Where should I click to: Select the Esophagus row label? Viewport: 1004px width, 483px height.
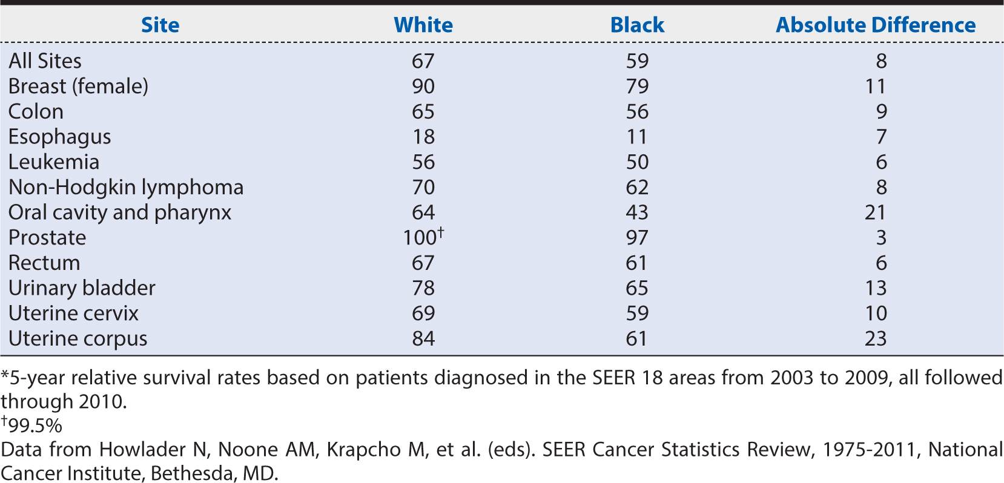[x=59, y=137]
